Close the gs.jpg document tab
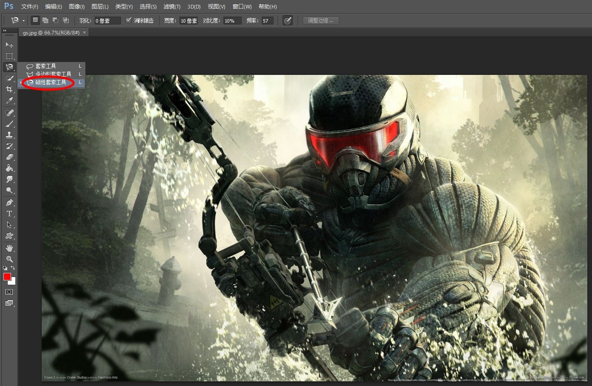592x386 pixels. tap(84, 32)
